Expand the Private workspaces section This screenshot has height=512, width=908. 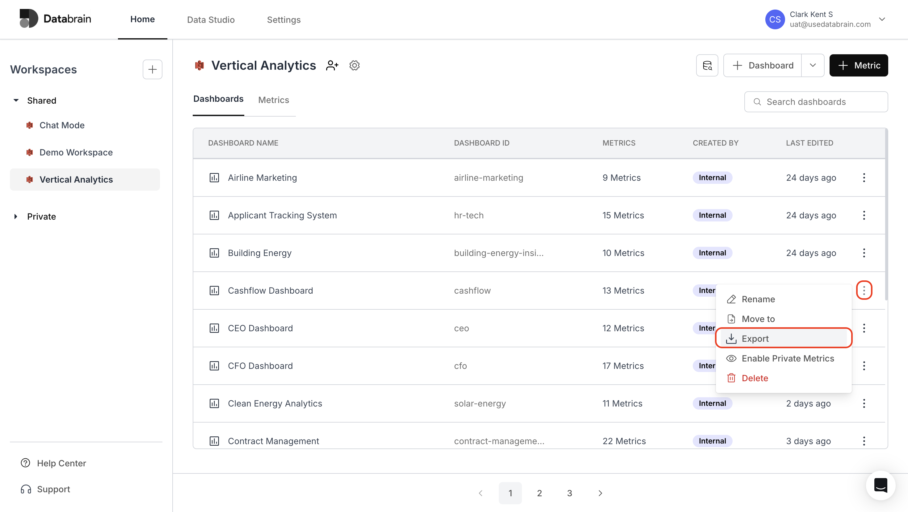16,216
